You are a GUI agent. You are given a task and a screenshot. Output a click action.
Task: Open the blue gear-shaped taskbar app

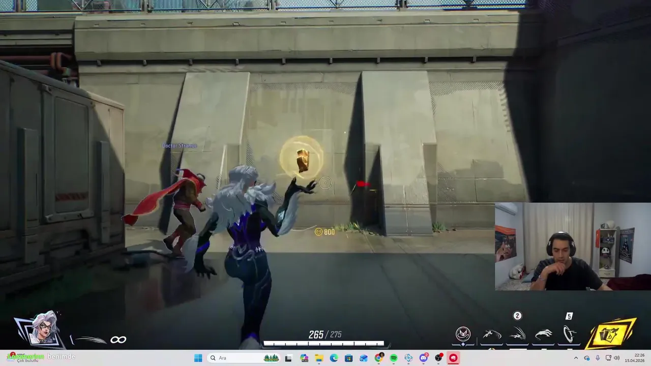tap(408, 358)
